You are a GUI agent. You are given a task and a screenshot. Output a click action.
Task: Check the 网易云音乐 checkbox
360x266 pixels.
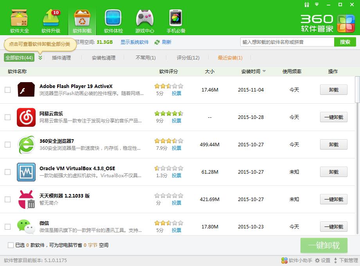point(8,117)
